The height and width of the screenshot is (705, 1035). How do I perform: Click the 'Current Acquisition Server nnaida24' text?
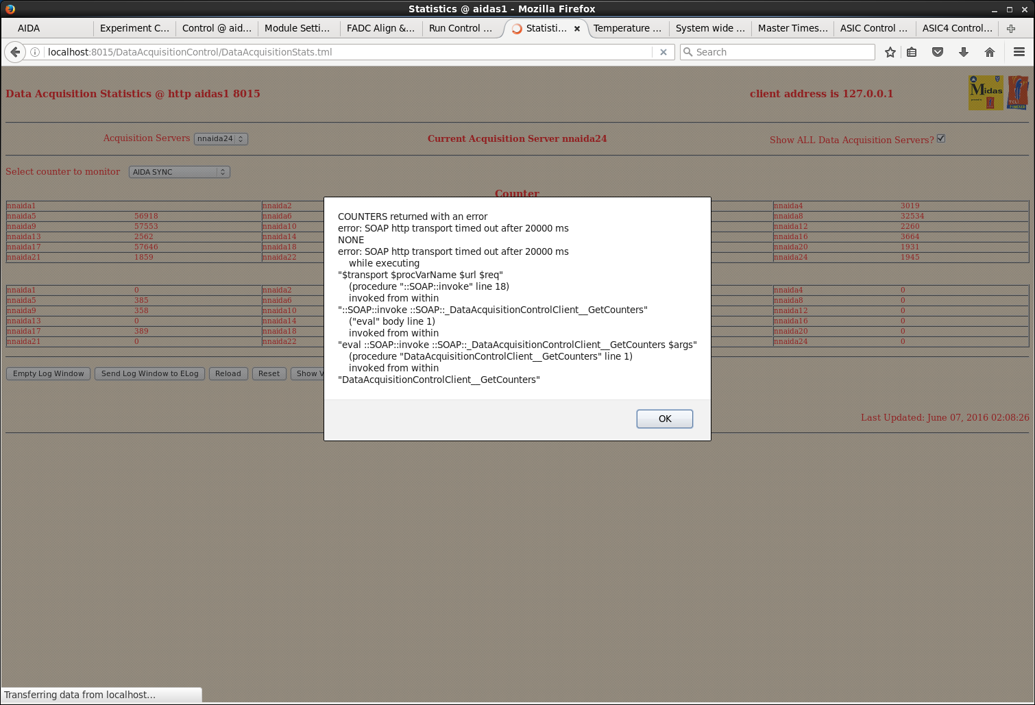(x=517, y=138)
